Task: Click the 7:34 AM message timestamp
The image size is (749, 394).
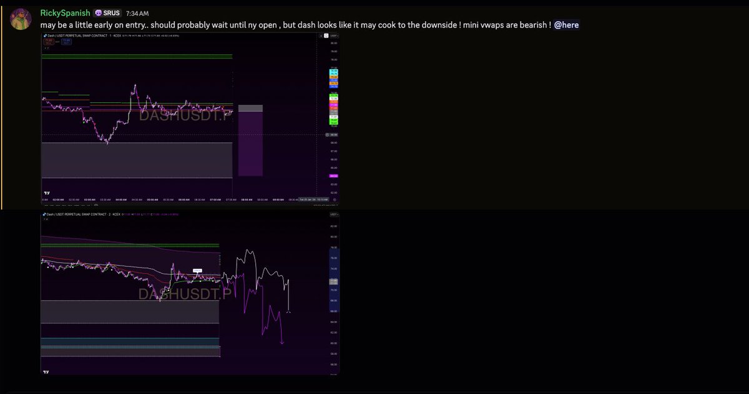Action: pos(137,14)
